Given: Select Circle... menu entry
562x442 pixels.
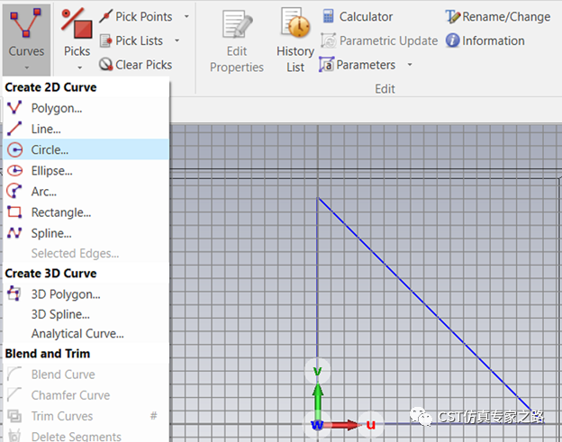Looking at the screenshot, I should [86, 149].
